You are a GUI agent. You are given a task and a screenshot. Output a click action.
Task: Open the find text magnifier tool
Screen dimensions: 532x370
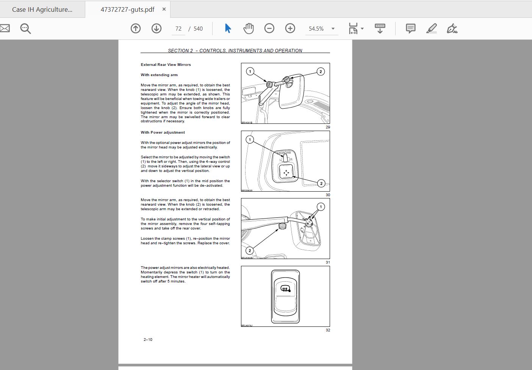pos(25,28)
